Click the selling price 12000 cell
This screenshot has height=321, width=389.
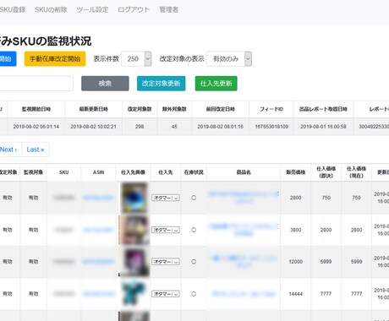[296, 262]
